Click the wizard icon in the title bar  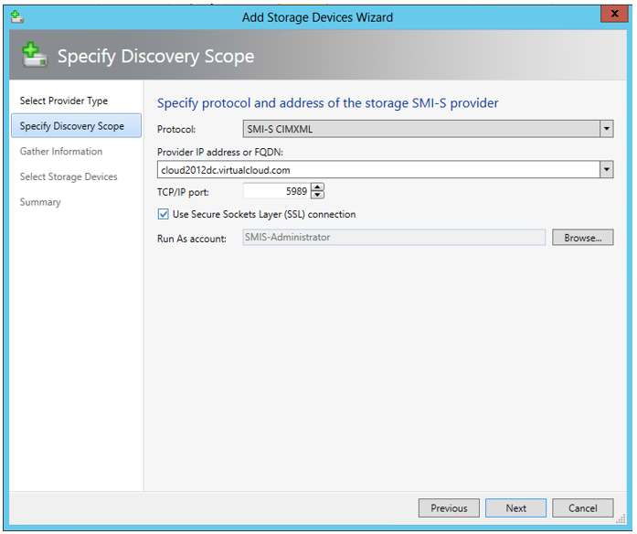point(16,16)
